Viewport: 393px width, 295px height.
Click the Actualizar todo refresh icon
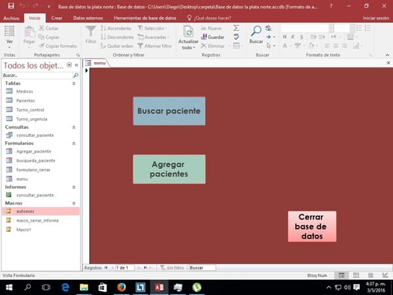189,32
